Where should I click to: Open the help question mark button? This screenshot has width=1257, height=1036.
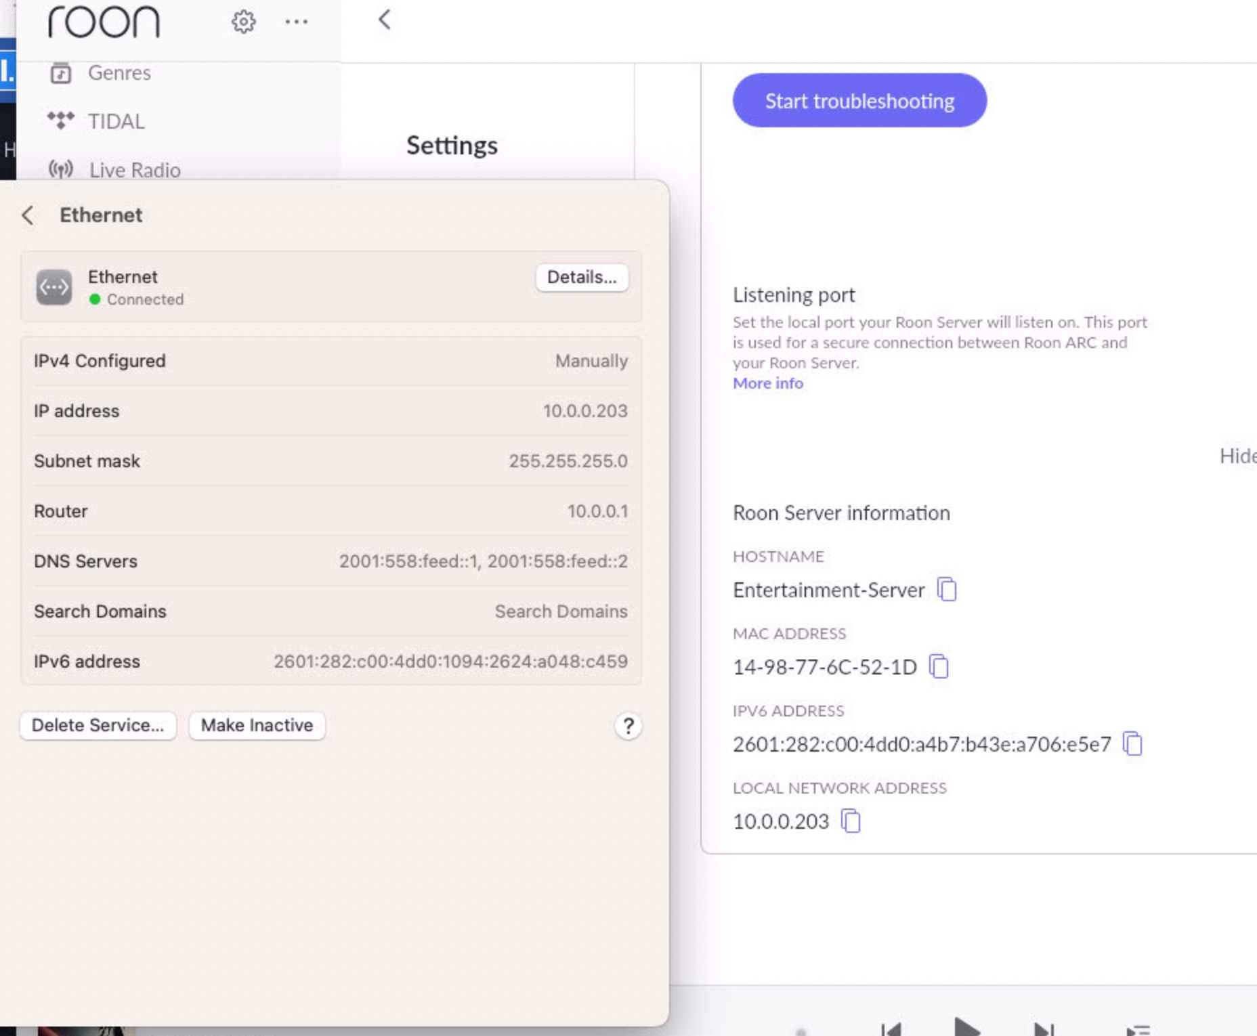628,726
